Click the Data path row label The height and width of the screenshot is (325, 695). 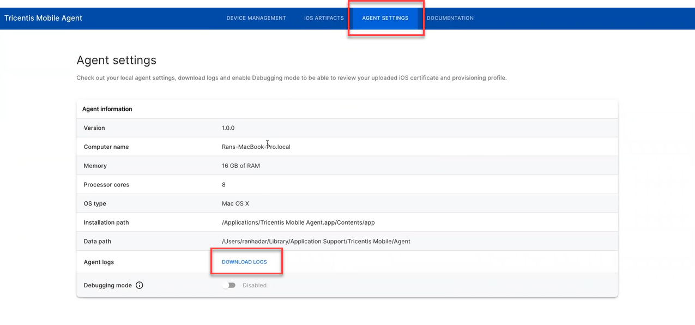coord(98,242)
